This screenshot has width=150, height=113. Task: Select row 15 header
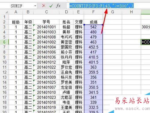coord(4,87)
